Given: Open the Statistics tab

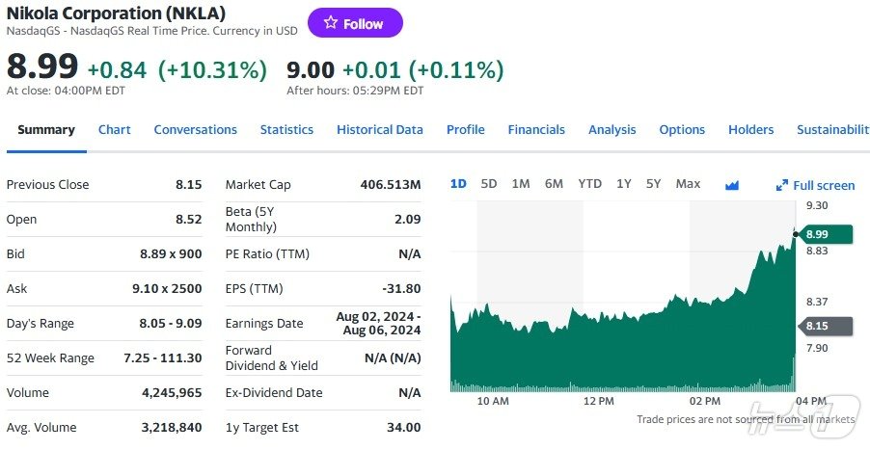Looking at the screenshot, I should point(286,130).
